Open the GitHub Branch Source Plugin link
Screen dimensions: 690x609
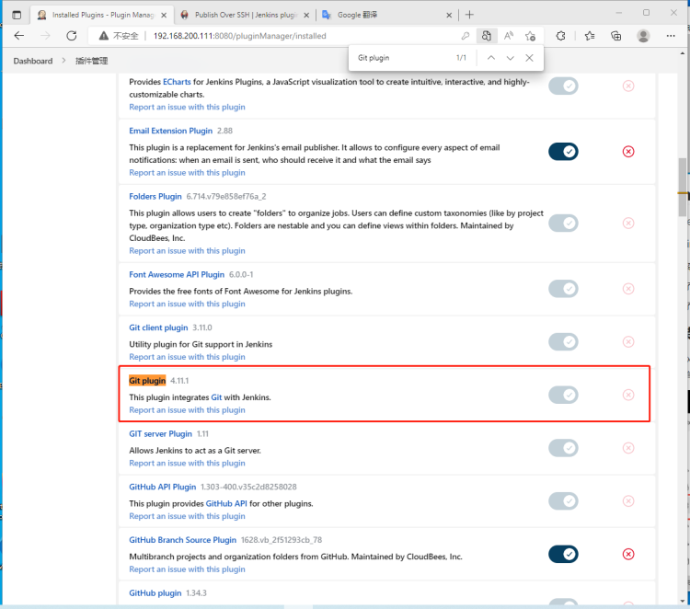click(x=183, y=540)
